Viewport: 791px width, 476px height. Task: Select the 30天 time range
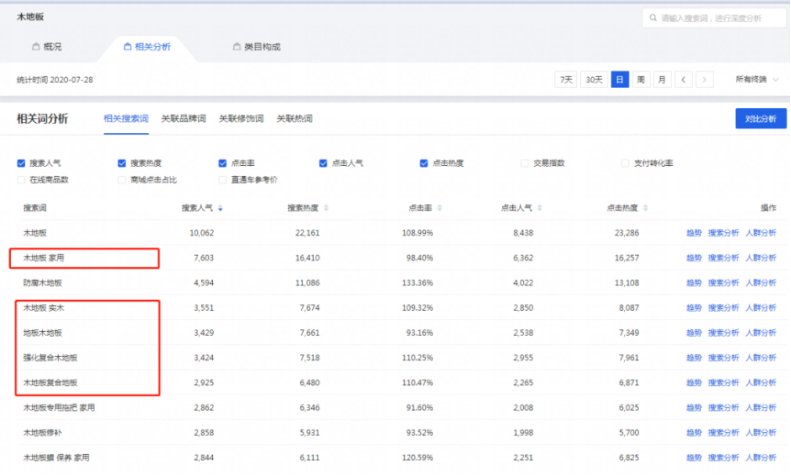coord(594,80)
